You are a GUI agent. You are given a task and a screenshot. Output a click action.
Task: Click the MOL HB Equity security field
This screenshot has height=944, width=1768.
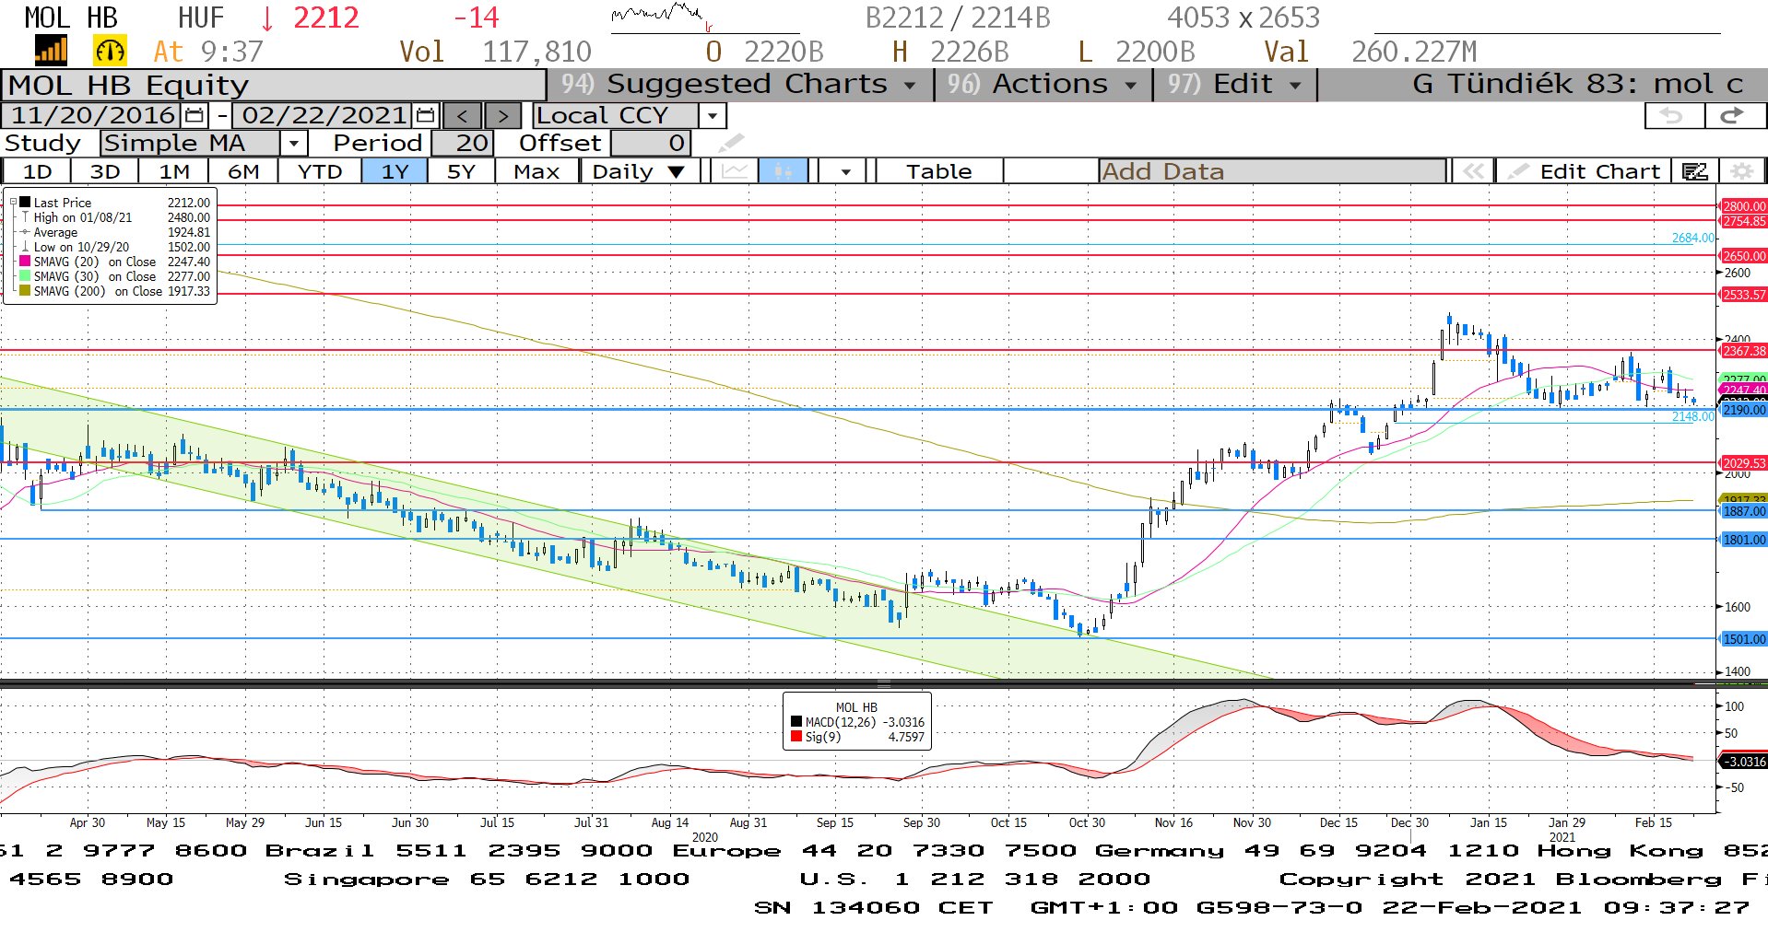tap(273, 85)
